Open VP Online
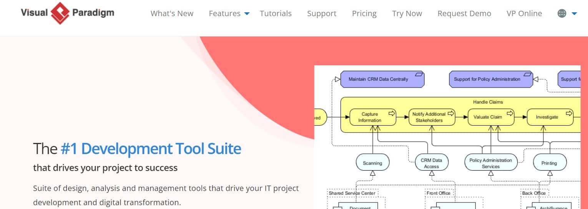This screenshot has height=209, width=588. point(524,13)
